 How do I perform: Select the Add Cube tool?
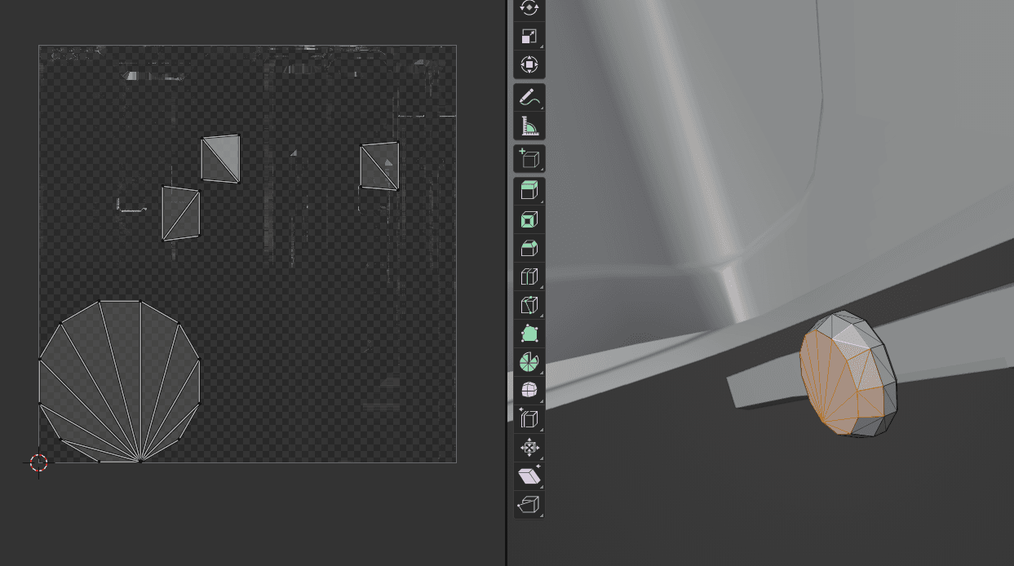coord(529,158)
